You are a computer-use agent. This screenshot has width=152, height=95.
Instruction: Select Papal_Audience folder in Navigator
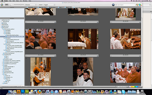click(10, 49)
